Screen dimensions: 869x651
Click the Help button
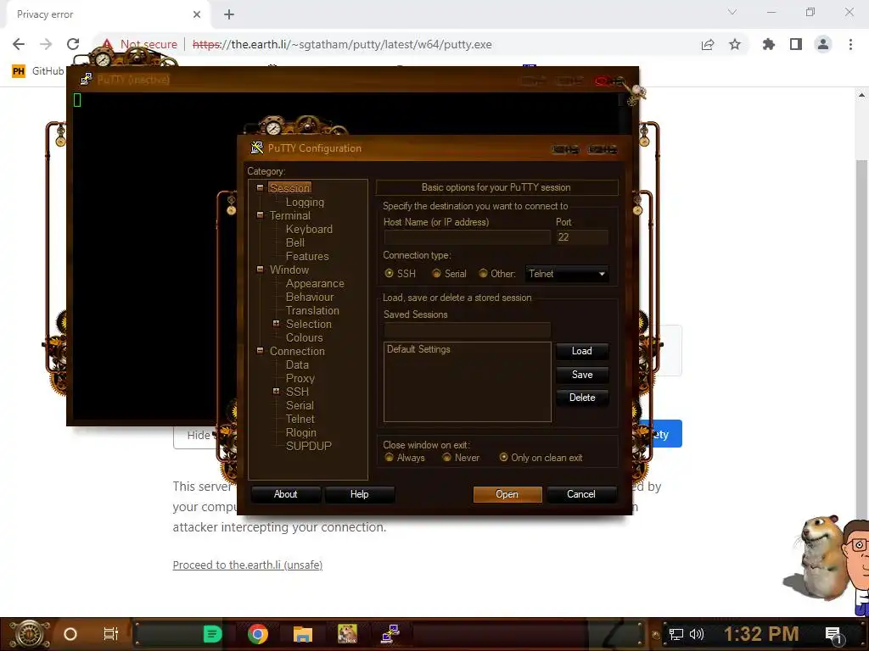click(x=359, y=494)
